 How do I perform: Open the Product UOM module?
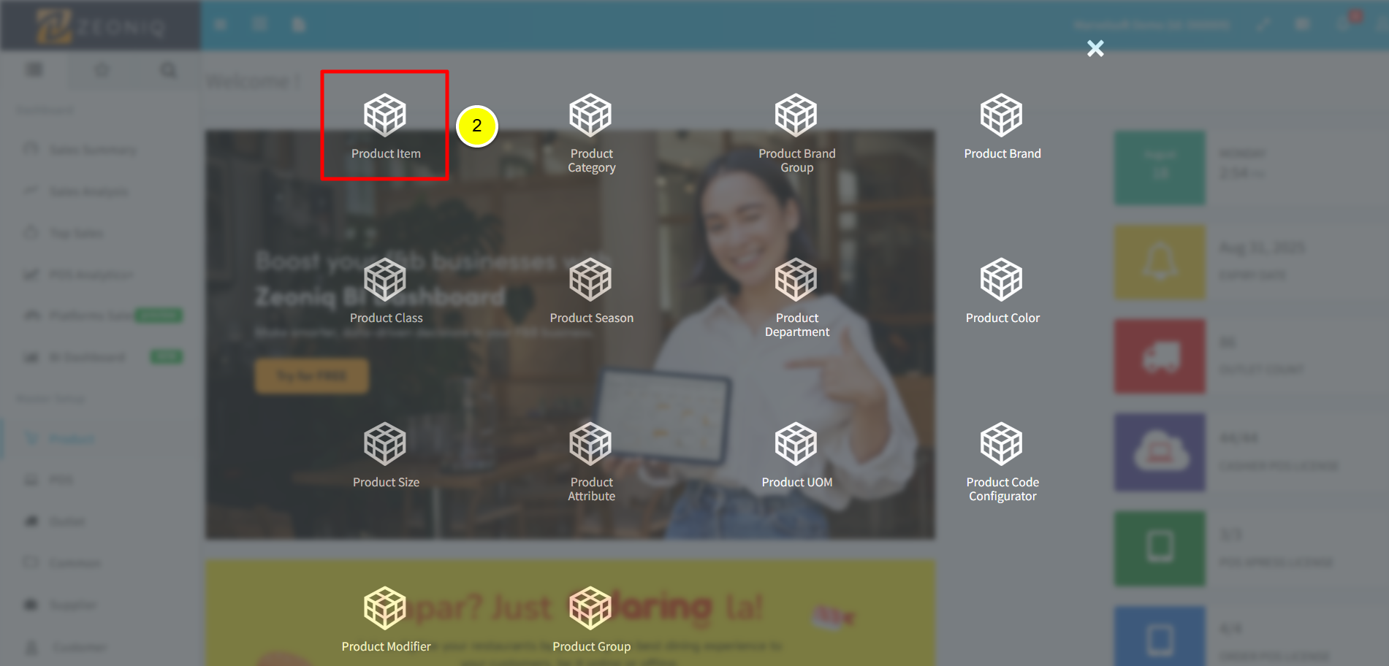[796, 454]
